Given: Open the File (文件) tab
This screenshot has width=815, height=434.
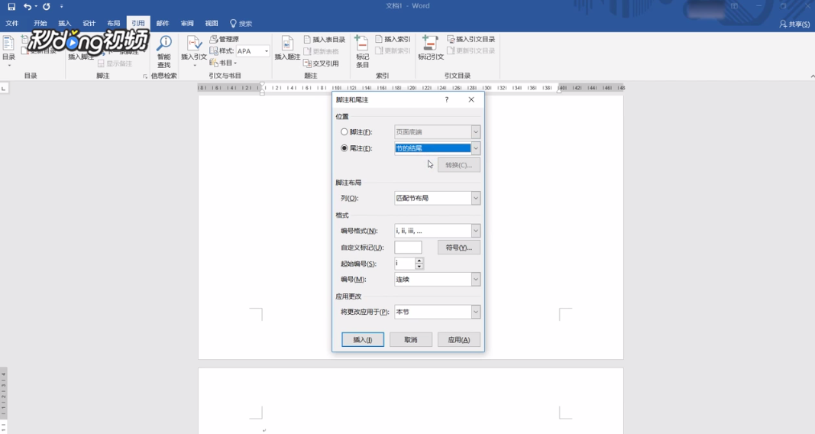Looking at the screenshot, I should tap(12, 24).
